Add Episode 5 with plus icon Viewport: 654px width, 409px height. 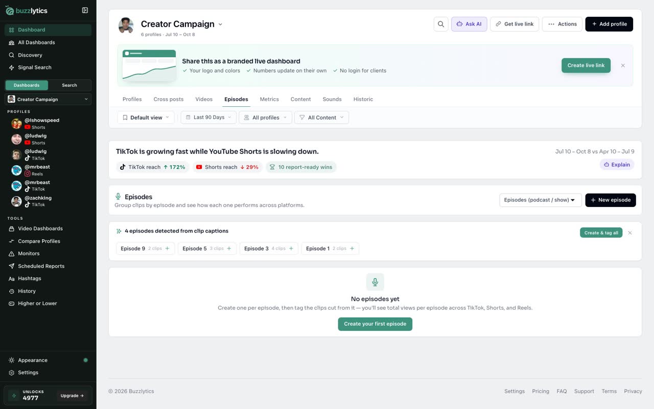[229, 248]
